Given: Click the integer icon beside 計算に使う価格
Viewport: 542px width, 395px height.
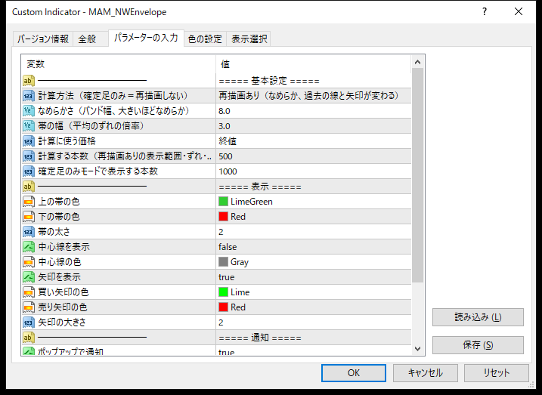Looking at the screenshot, I should point(29,141).
